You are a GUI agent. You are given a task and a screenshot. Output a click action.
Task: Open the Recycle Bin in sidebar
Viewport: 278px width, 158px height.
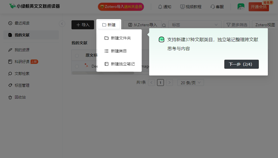(x=31, y=97)
